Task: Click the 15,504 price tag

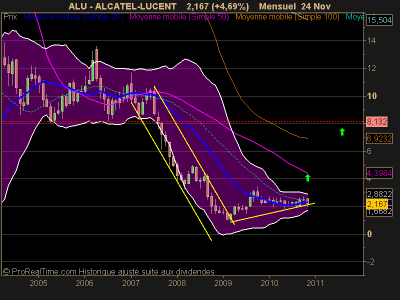Action: coord(379,20)
